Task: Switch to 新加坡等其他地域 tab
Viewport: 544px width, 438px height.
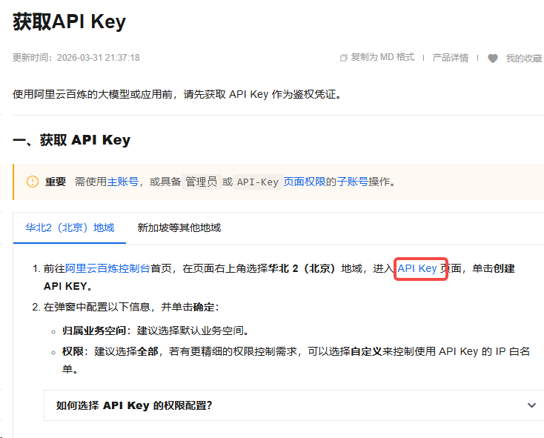Action: click(179, 228)
